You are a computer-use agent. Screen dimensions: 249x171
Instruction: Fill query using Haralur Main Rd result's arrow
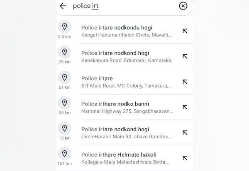click(x=185, y=132)
